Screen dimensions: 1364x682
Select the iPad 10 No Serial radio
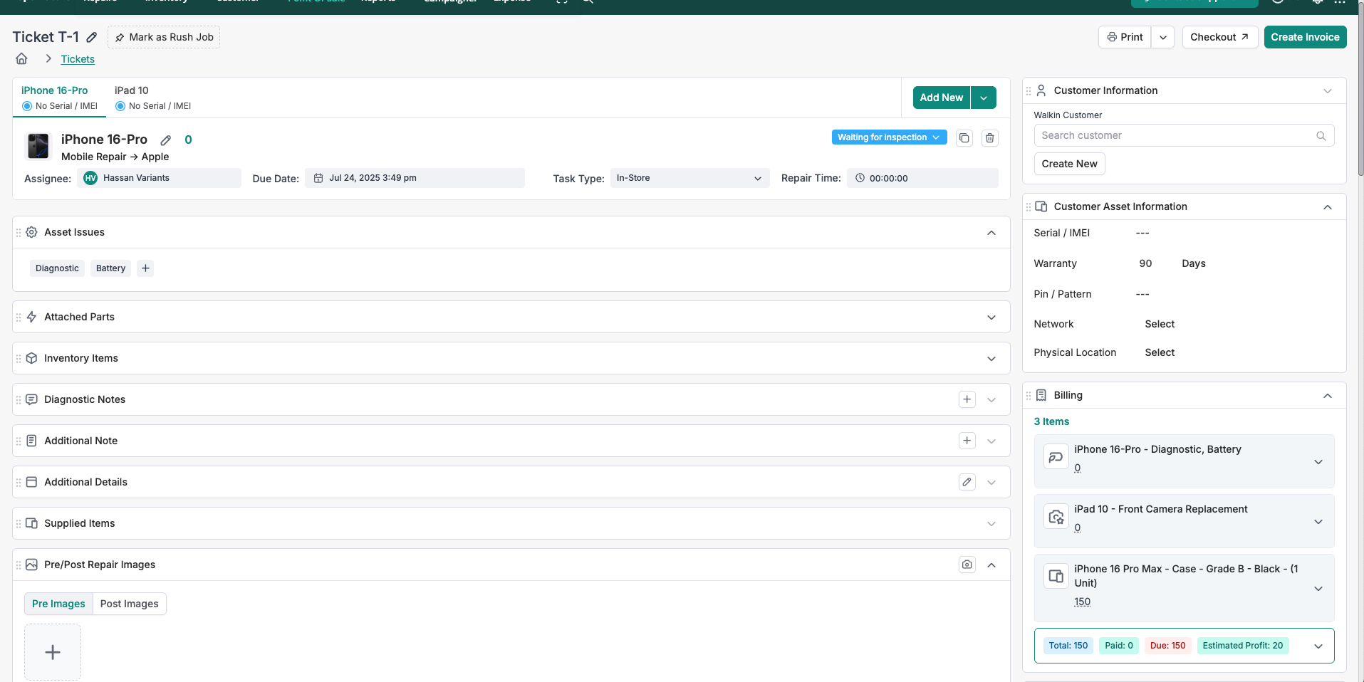point(120,106)
